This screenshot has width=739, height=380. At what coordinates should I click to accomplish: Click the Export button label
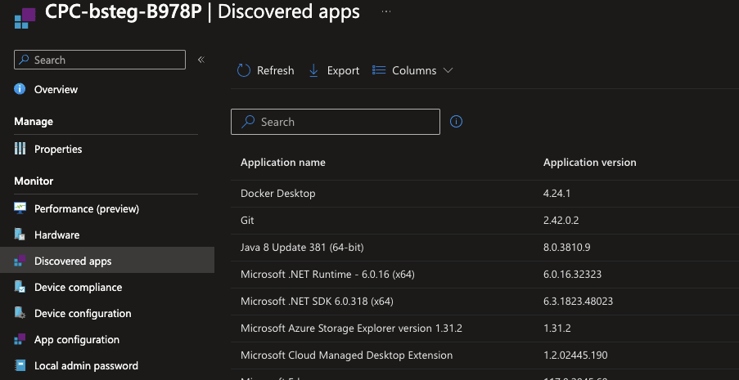[x=343, y=70]
